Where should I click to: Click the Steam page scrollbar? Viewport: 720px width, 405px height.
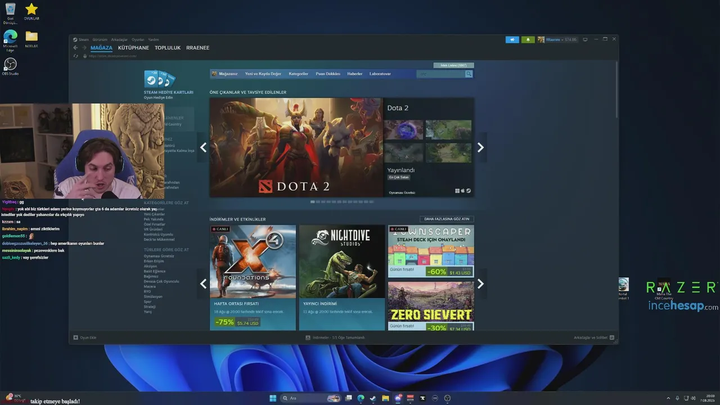point(616,90)
